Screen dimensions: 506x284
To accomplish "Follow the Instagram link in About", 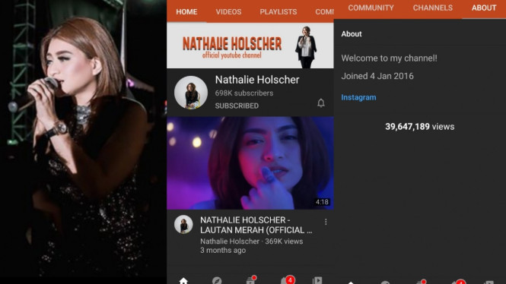I will (x=358, y=97).
